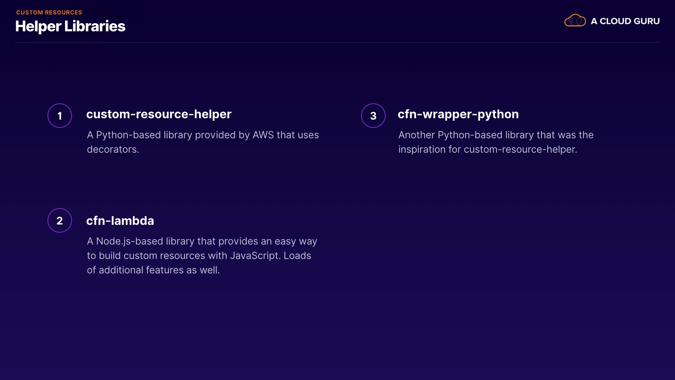Click the Helper Libraries slide title
The image size is (675, 380).
click(x=70, y=26)
